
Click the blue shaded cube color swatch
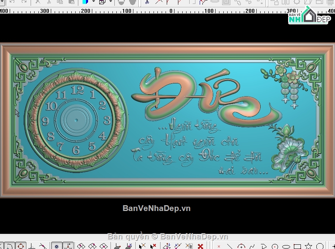click(x=85, y=2)
